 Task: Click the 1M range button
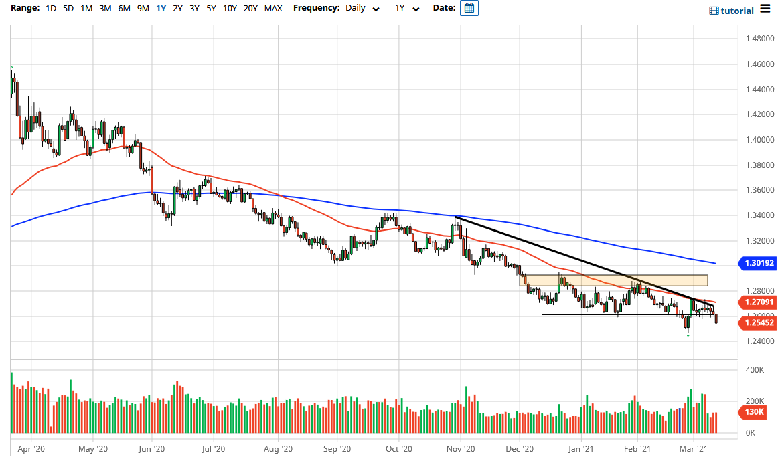click(86, 9)
